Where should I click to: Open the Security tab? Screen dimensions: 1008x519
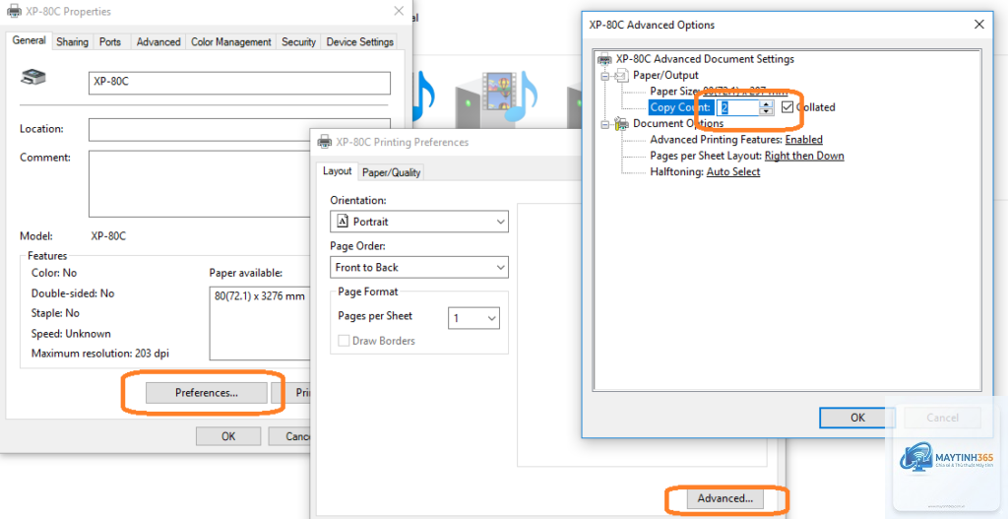coord(298,41)
